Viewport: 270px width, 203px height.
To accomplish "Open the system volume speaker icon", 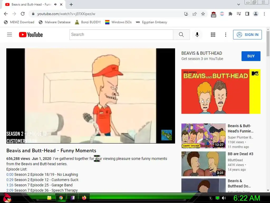I will (x=224, y=198).
